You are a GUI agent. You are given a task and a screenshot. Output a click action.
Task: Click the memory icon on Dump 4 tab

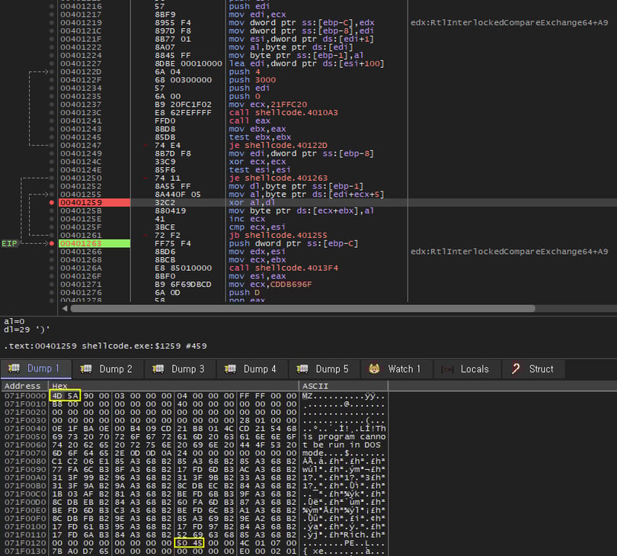pyautogui.click(x=230, y=369)
